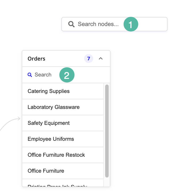Select the Catering Supplies order

[x=63, y=91]
